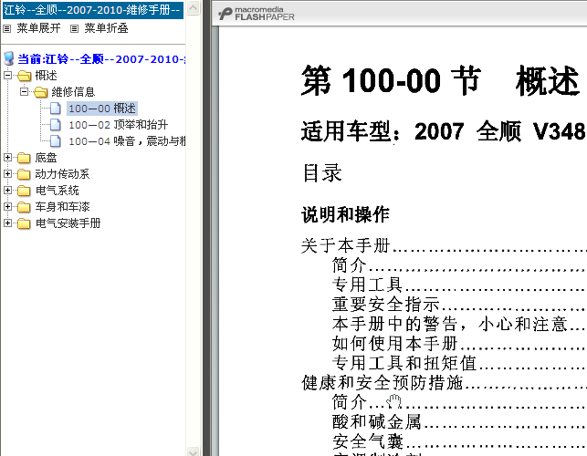Expand the 动力传动系 tree node
The image size is (587, 456).
[x=7, y=173]
